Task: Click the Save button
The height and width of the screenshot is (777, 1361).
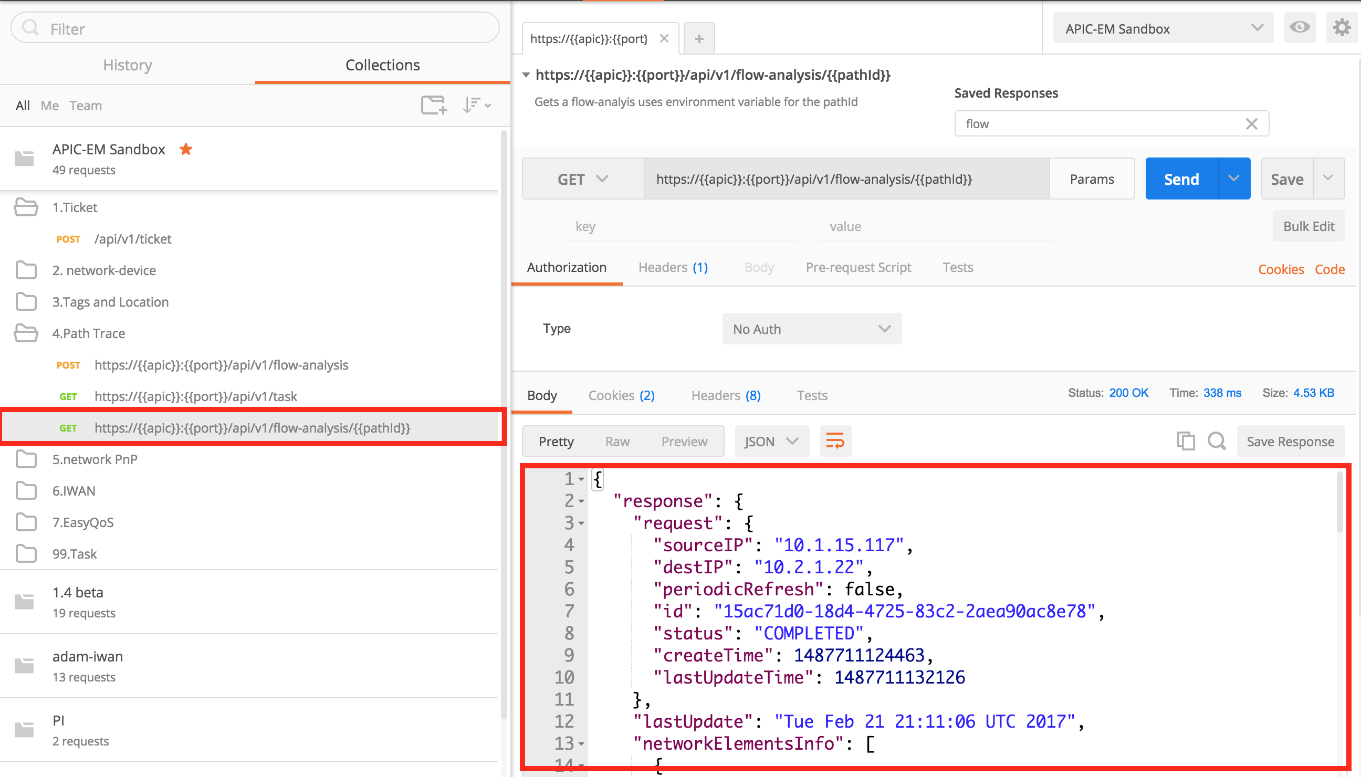Action: click(1287, 178)
